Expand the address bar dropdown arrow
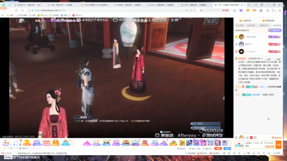The height and width of the screenshot is (161, 287). coord(194,10)
